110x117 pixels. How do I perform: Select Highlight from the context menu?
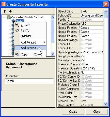coord(26,36)
